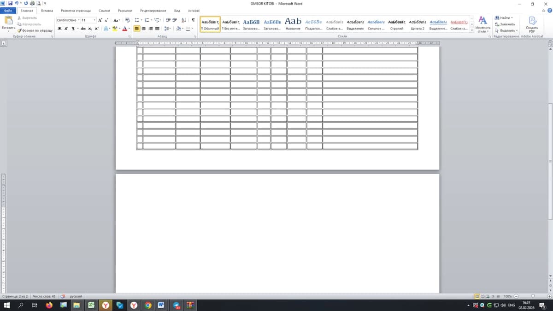Open the Acrobat ribbon tab
The width and height of the screenshot is (553, 311).
[194, 10]
